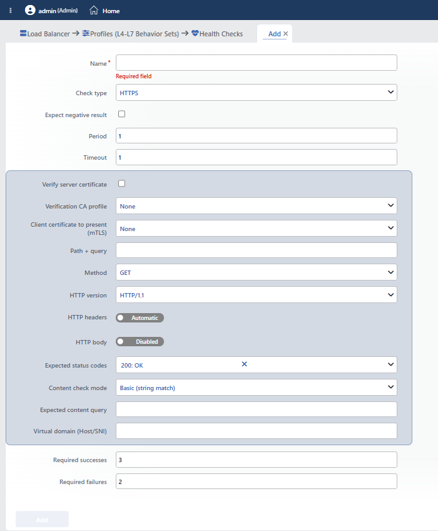This screenshot has width=438, height=531.
Task: Toggle HTTP headers Automatic switch
Action: point(140,317)
